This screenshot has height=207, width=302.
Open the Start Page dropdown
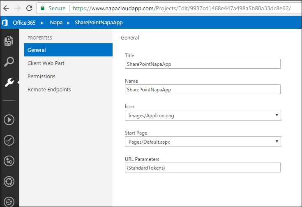203,142
